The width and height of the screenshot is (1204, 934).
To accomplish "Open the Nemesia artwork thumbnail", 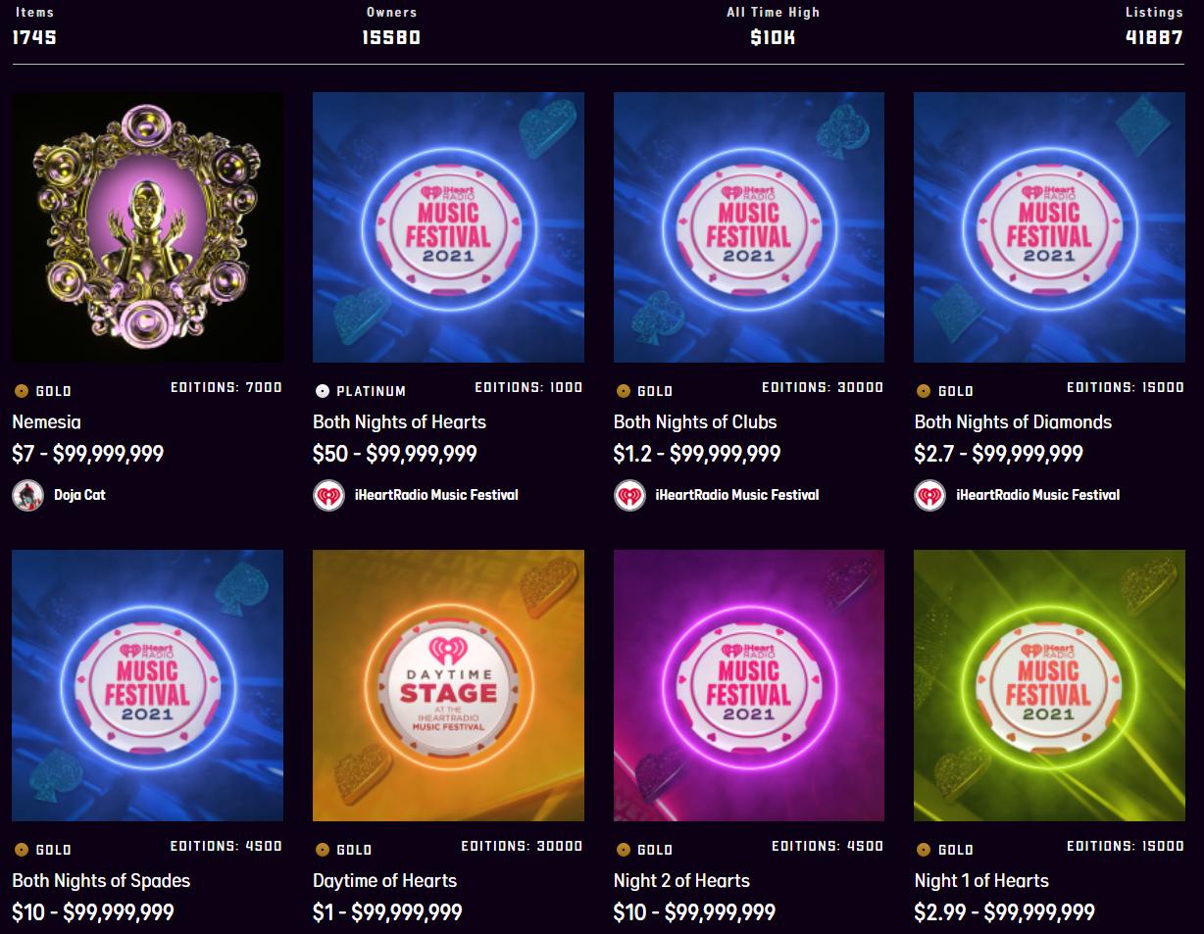I will point(147,227).
